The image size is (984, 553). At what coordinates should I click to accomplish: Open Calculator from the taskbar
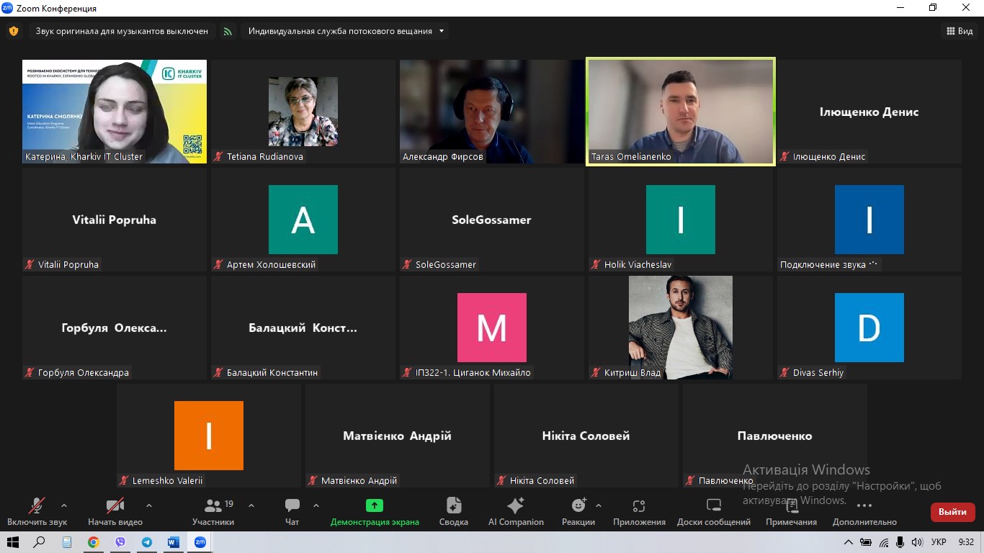(67, 542)
